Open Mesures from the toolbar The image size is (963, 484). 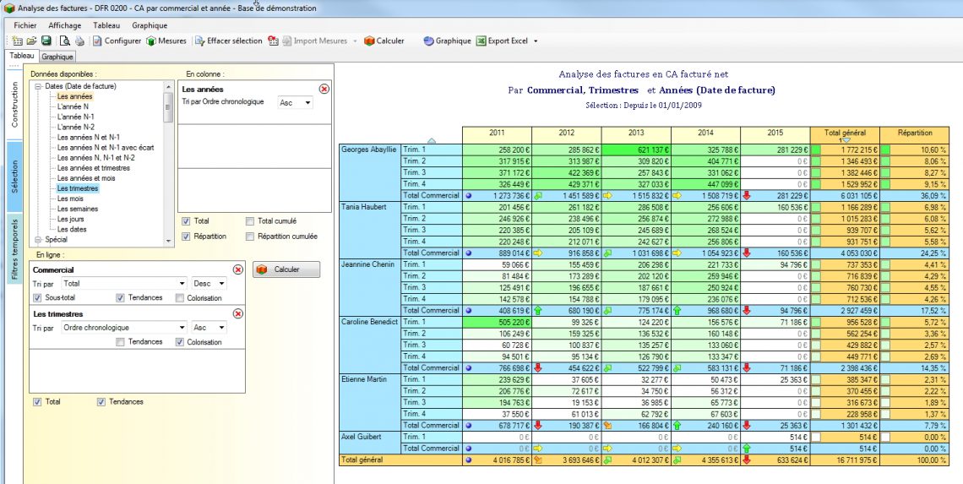point(166,41)
